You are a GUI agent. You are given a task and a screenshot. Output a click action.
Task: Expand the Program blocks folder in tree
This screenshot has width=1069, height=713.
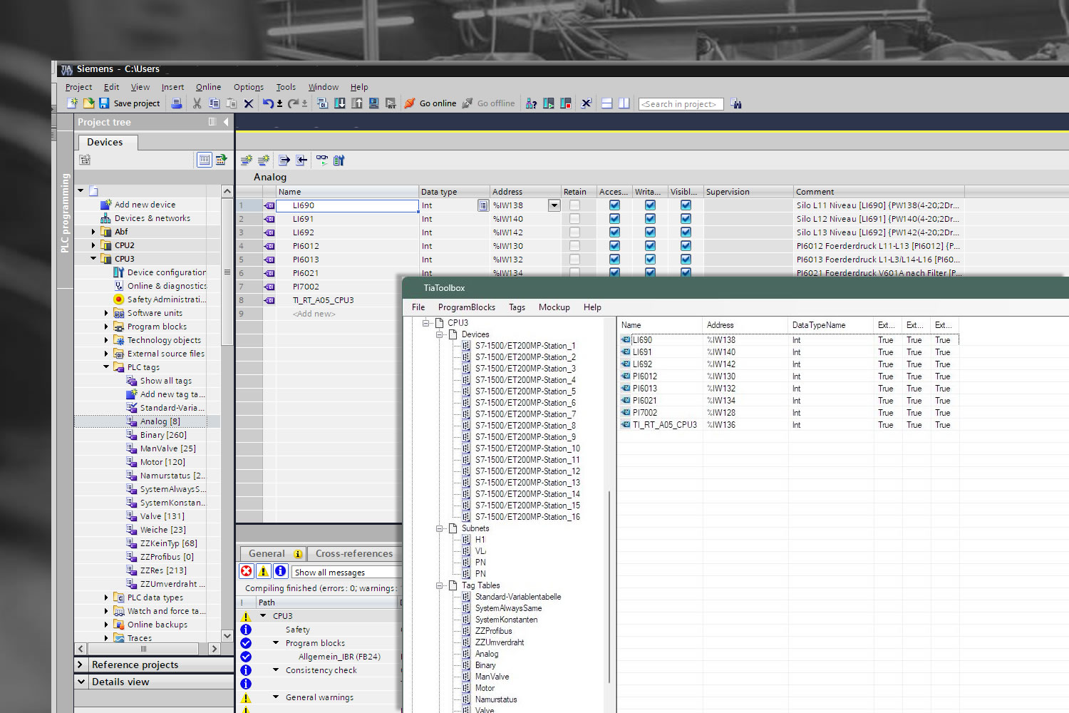click(106, 327)
